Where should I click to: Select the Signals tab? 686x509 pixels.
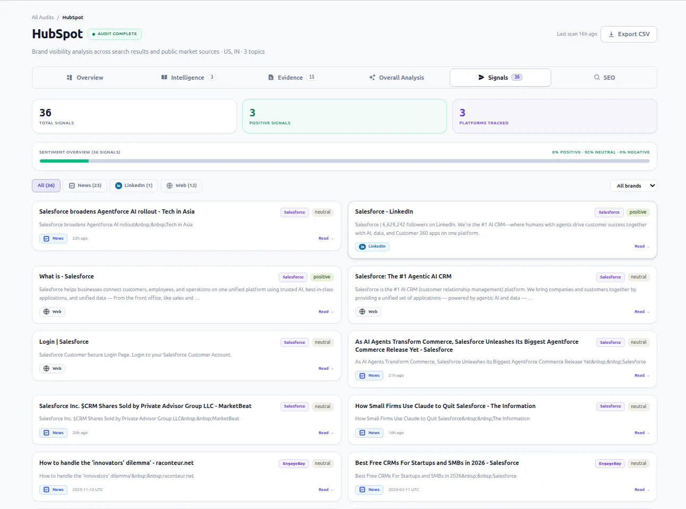point(500,78)
